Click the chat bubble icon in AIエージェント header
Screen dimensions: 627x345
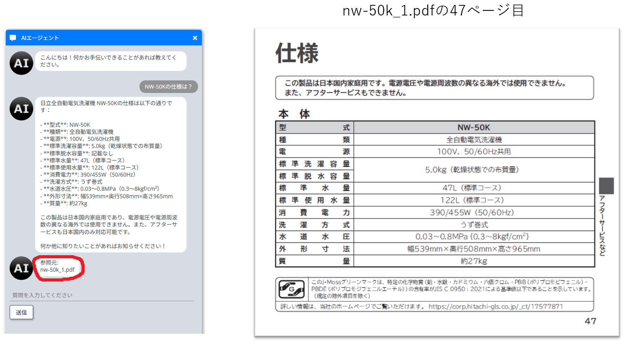click(13, 38)
